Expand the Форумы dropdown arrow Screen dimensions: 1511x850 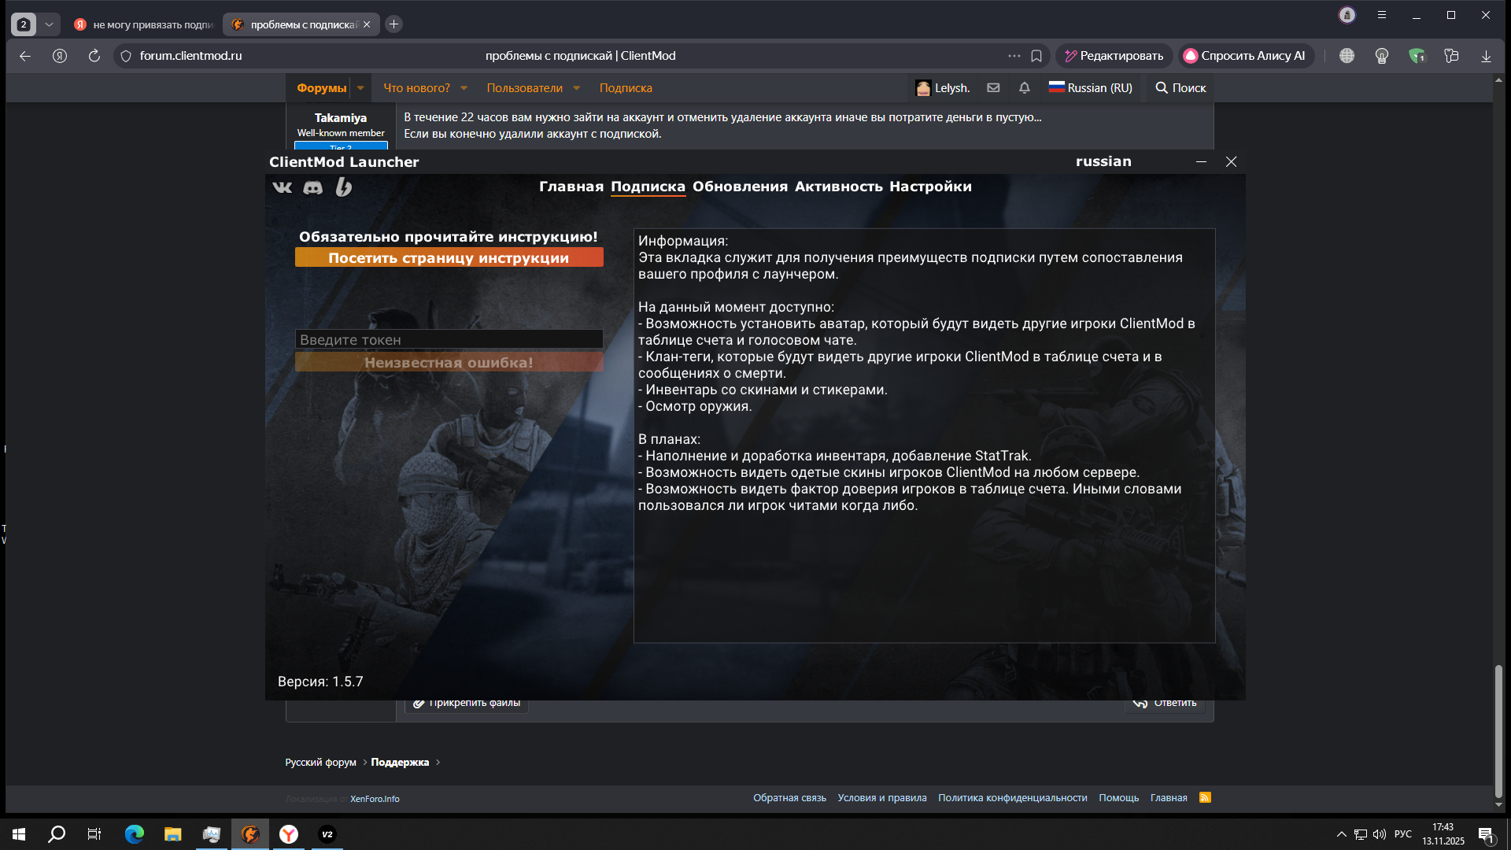coord(360,88)
